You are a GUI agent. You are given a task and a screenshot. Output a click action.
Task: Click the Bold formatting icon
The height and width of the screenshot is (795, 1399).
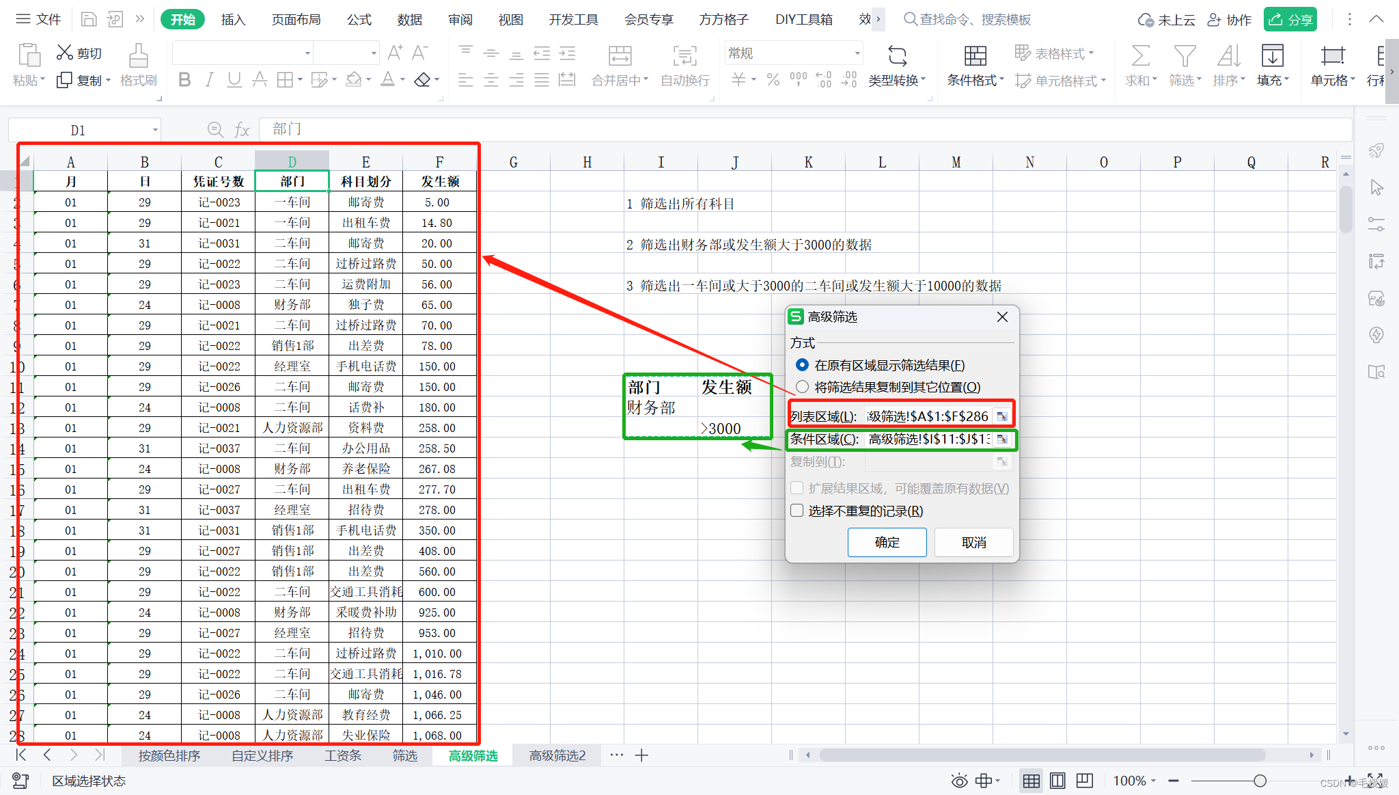click(184, 80)
